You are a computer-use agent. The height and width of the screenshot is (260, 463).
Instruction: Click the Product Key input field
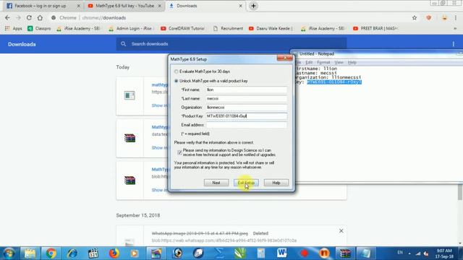tap(246, 116)
